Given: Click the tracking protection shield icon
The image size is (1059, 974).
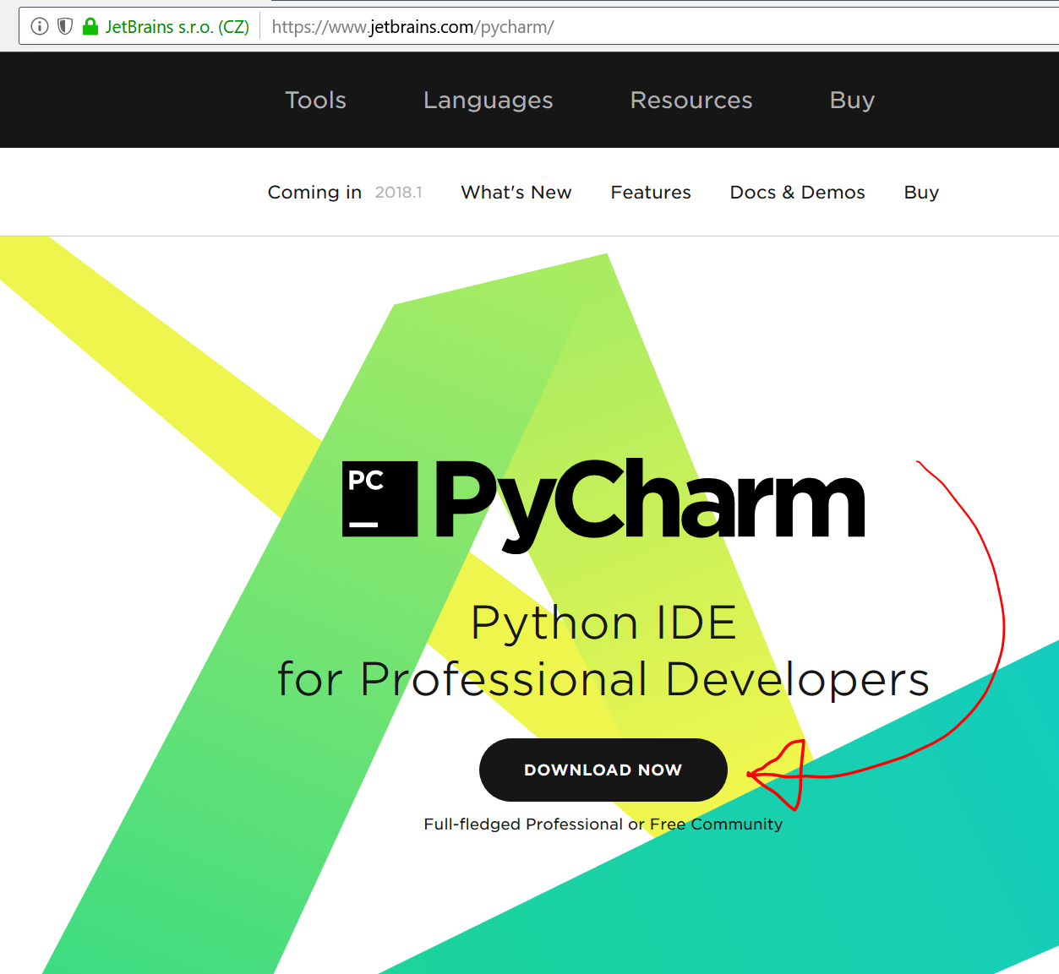Looking at the screenshot, I should point(65,25).
